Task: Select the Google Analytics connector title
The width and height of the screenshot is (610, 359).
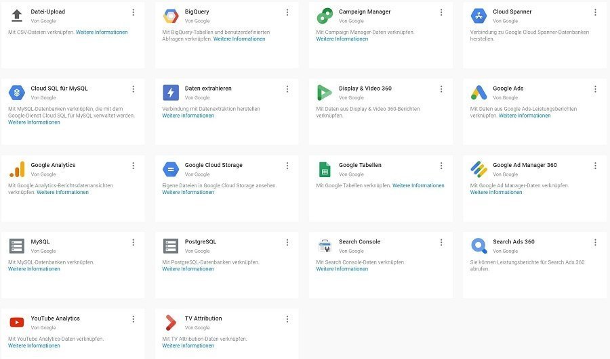Action: tap(53, 165)
